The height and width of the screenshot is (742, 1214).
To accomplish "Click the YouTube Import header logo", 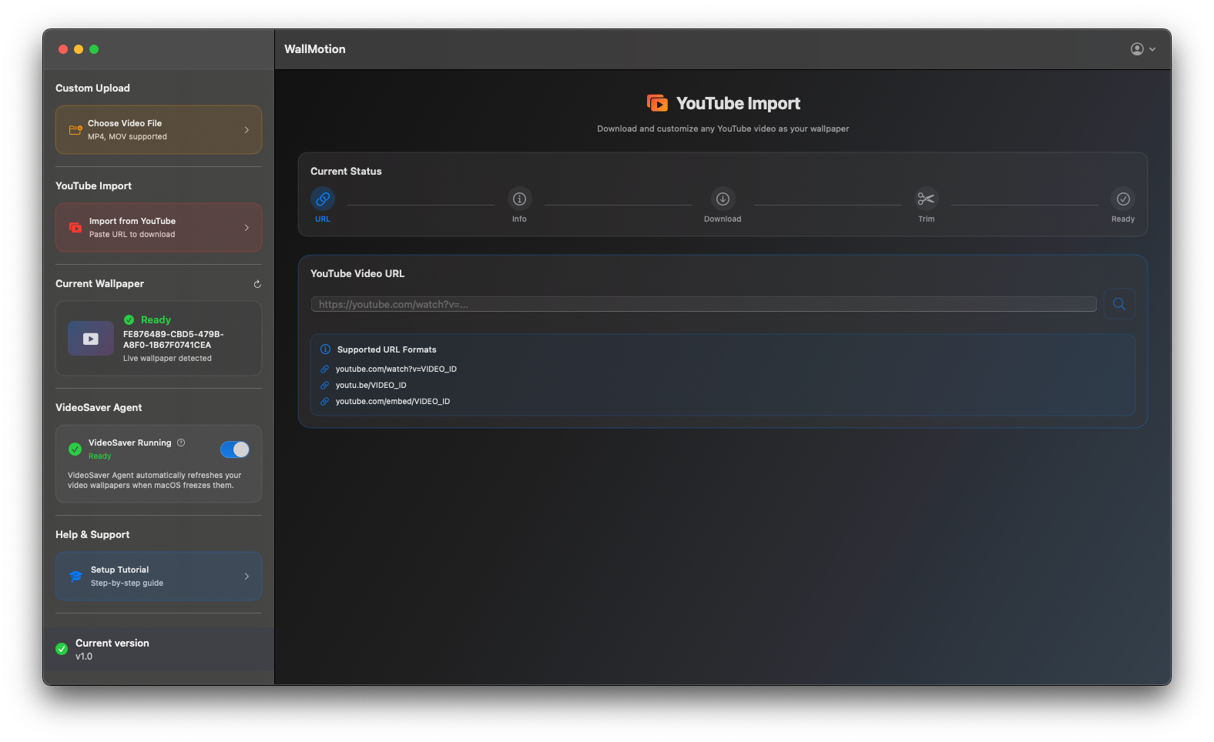I will coord(657,103).
